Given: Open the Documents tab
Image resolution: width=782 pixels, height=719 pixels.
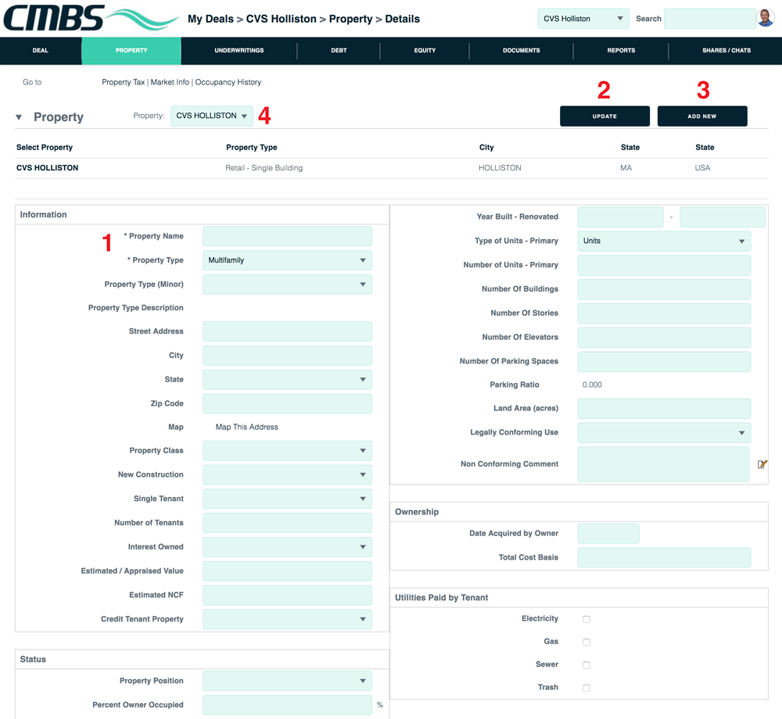Looking at the screenshot, I should (521, 50).
